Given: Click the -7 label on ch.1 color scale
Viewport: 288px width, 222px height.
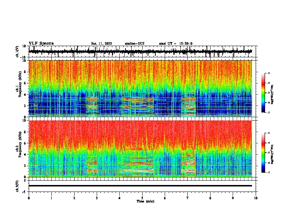Looking at the screenshot, I should 268,112.
